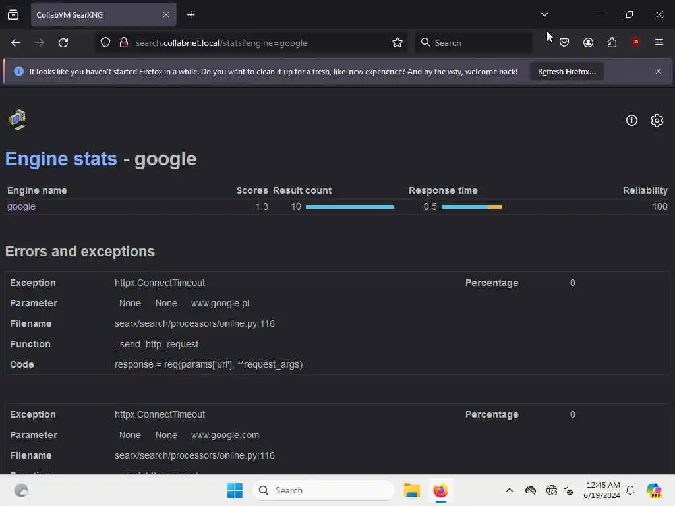Open the Pocket save icon
Screen dimensions: 675x506
pyautogui.click(x=564, y=42)
